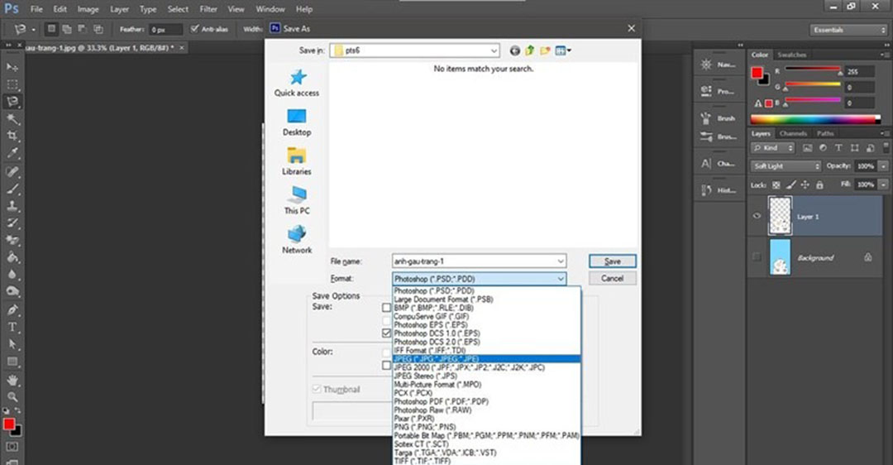Select the Magic Wand tool
This screenshot has width=893, height=465.
click(12, 118)
